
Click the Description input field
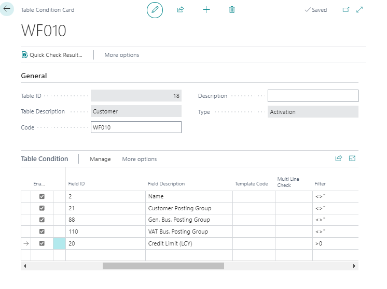point(313,96)
